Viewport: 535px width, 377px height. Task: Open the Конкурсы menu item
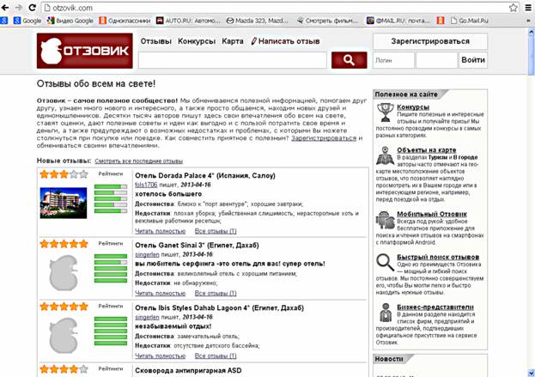point(197,41)
